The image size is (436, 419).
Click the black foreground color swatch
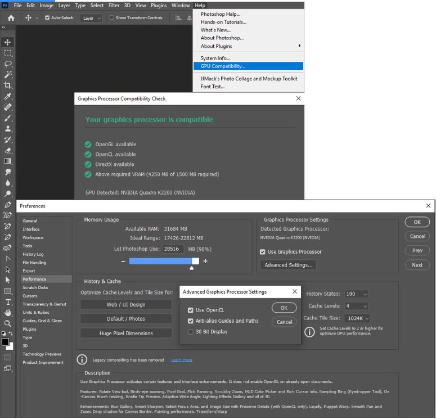point(5,342)
